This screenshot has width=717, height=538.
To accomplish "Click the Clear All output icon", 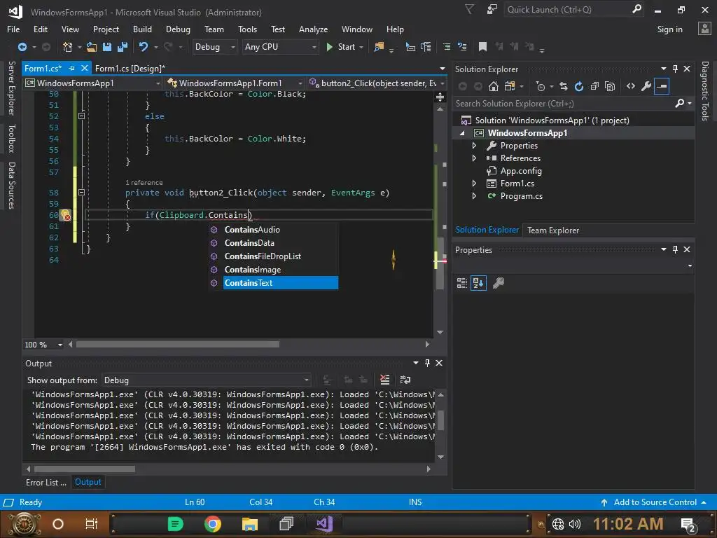I will pyautogui.click(x=385, y=380).
